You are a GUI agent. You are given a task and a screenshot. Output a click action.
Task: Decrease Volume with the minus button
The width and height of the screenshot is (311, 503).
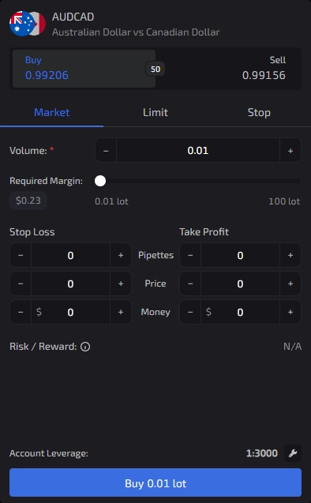tap(106, 151)
